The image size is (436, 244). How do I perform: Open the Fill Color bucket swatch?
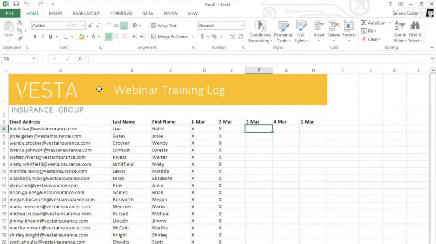[81, 36]
